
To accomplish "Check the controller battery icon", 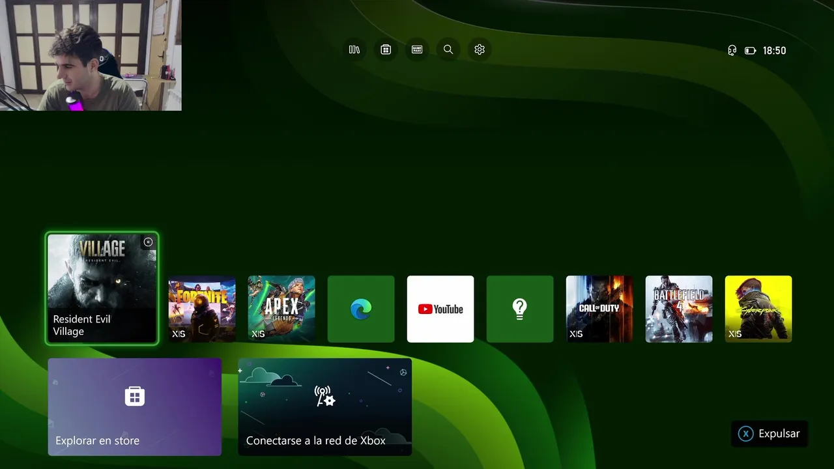I will coord(750,51).
